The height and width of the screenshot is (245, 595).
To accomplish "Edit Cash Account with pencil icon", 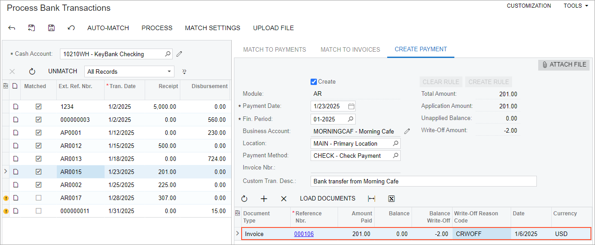I will pyautogui.click(x=179, y=54).
